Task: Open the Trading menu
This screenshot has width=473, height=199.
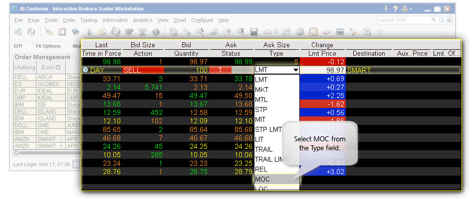Action: click(89, 20)
